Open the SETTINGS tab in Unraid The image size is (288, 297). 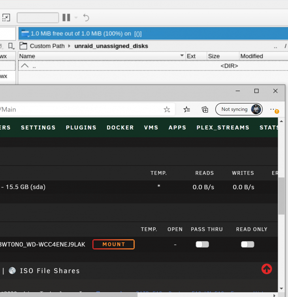pyautogui.click(x=38, y=128)
